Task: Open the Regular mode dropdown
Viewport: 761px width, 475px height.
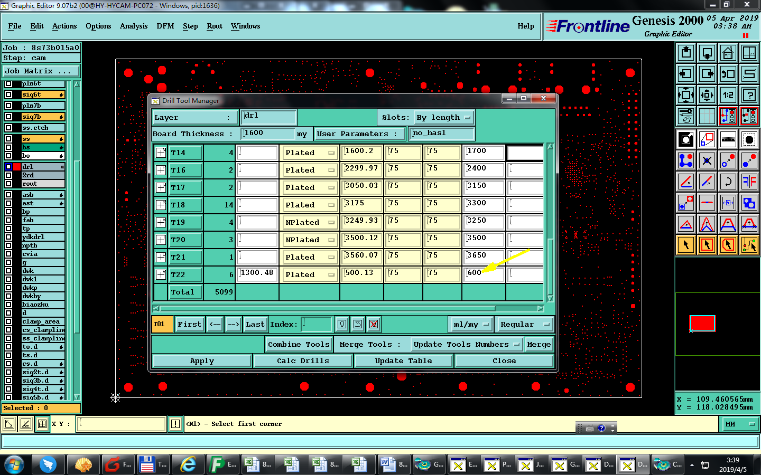Action: tap(524, 324)
